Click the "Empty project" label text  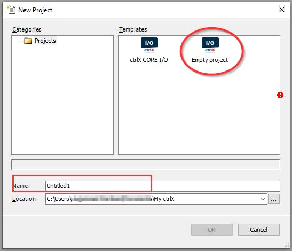[210, 60]
